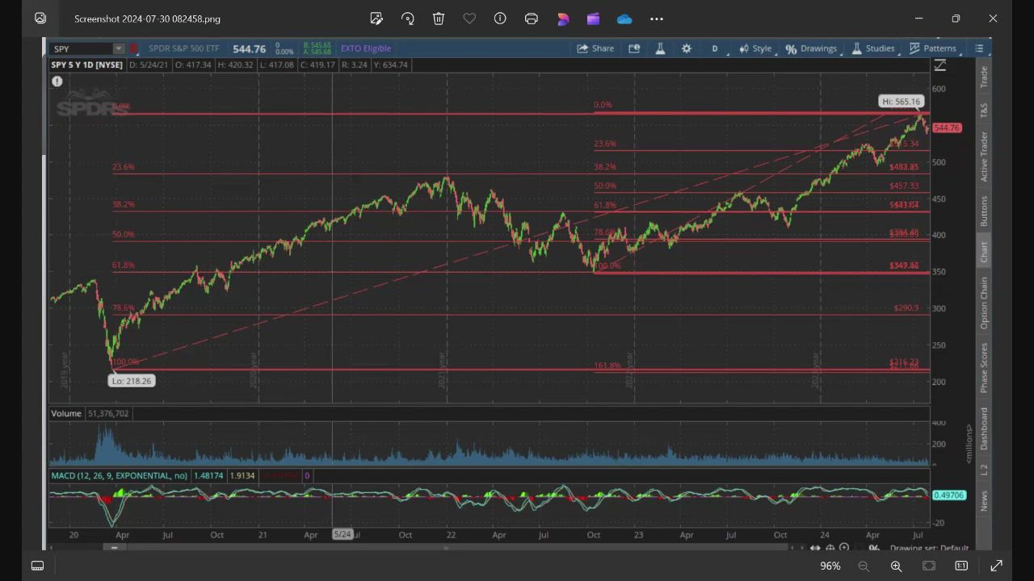Image resolution: width=1034 pixels, height=581 pixels.
Task: Click the Patterns button
Action: [932, 48]
